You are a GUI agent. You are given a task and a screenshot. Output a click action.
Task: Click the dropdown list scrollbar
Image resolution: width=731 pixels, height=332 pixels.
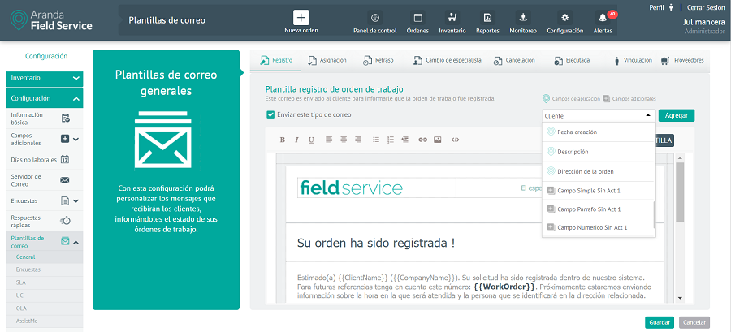pos(654,214)
